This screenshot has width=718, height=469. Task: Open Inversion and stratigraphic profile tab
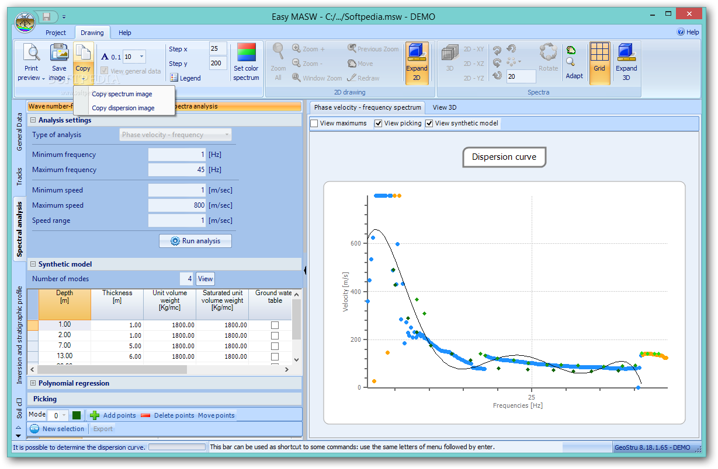19,335
